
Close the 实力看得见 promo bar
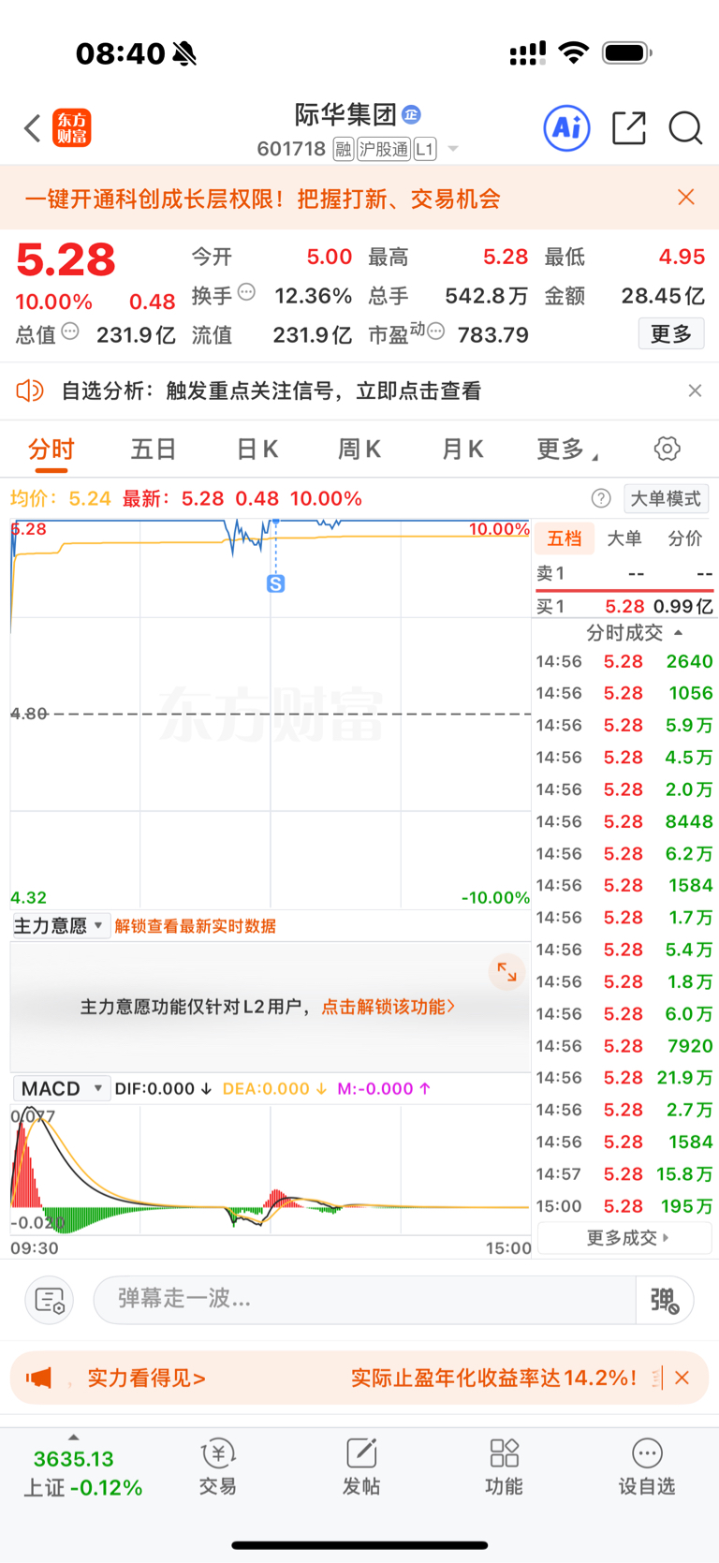click(682, 1378)
